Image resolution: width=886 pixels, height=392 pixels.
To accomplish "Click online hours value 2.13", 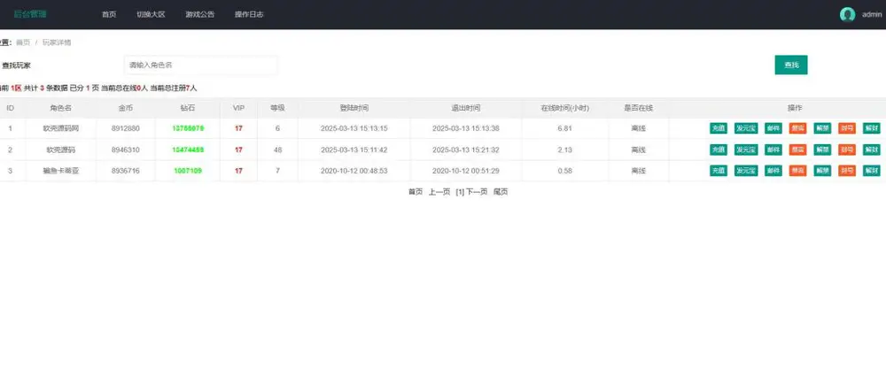I will pyautogui.click(x=564, y=150).
